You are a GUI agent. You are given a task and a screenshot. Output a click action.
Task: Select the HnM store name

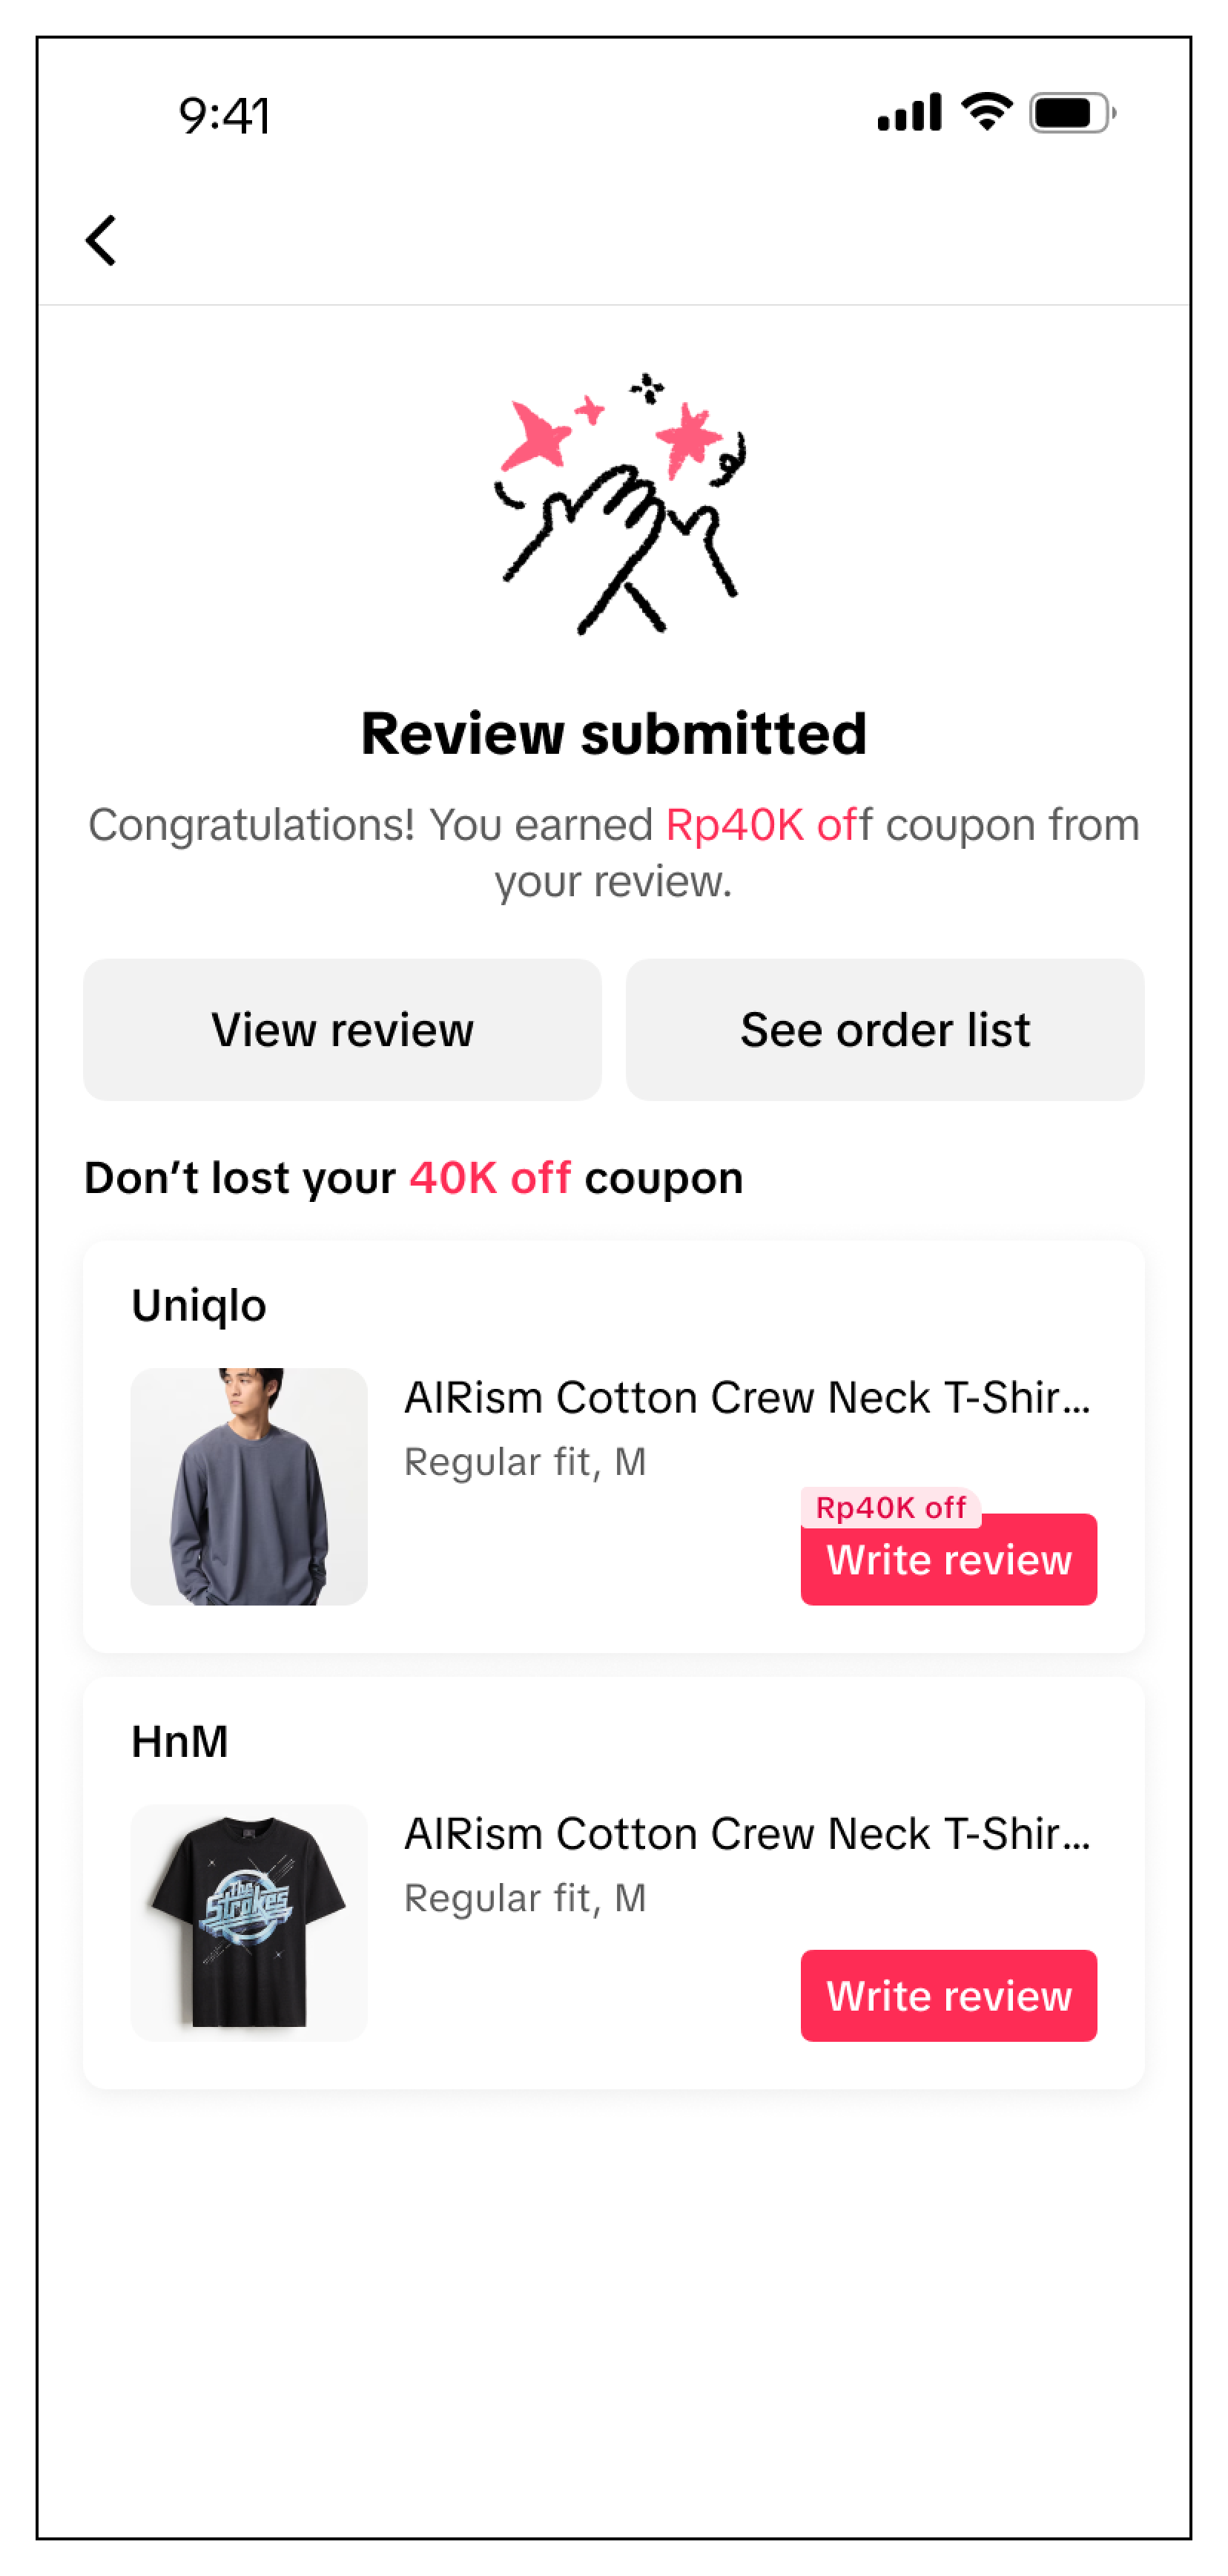[180, 1741]
